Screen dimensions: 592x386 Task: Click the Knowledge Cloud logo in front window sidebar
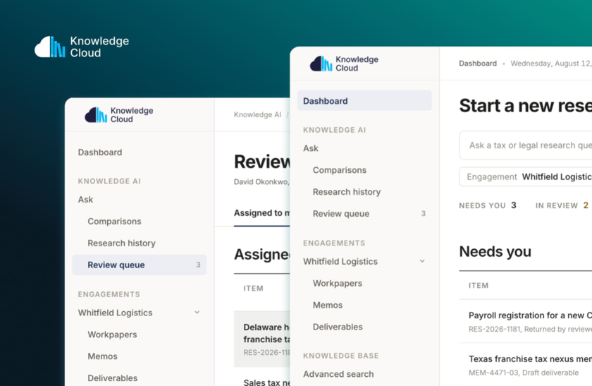pos(344,64)
